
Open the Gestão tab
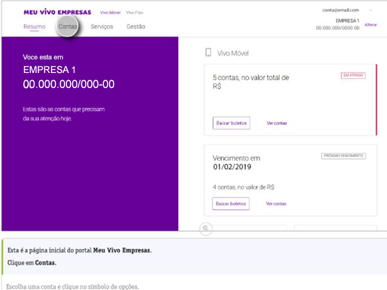135,26
